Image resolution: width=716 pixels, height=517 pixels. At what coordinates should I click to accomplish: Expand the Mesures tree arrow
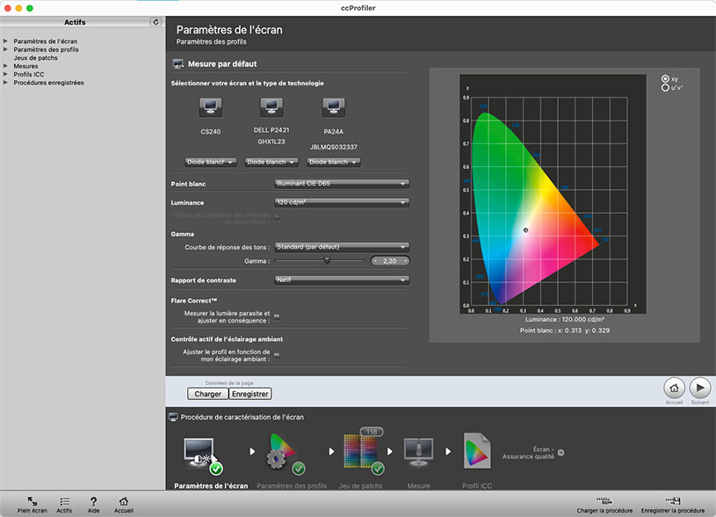[5, 66]
